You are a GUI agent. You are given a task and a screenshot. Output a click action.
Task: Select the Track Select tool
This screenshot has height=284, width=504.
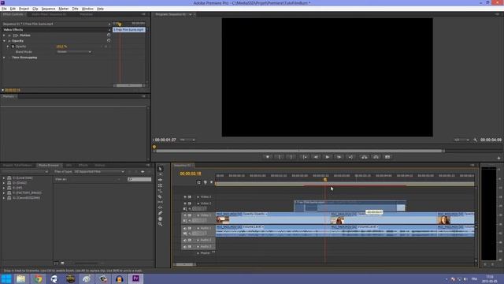[160, 174]
